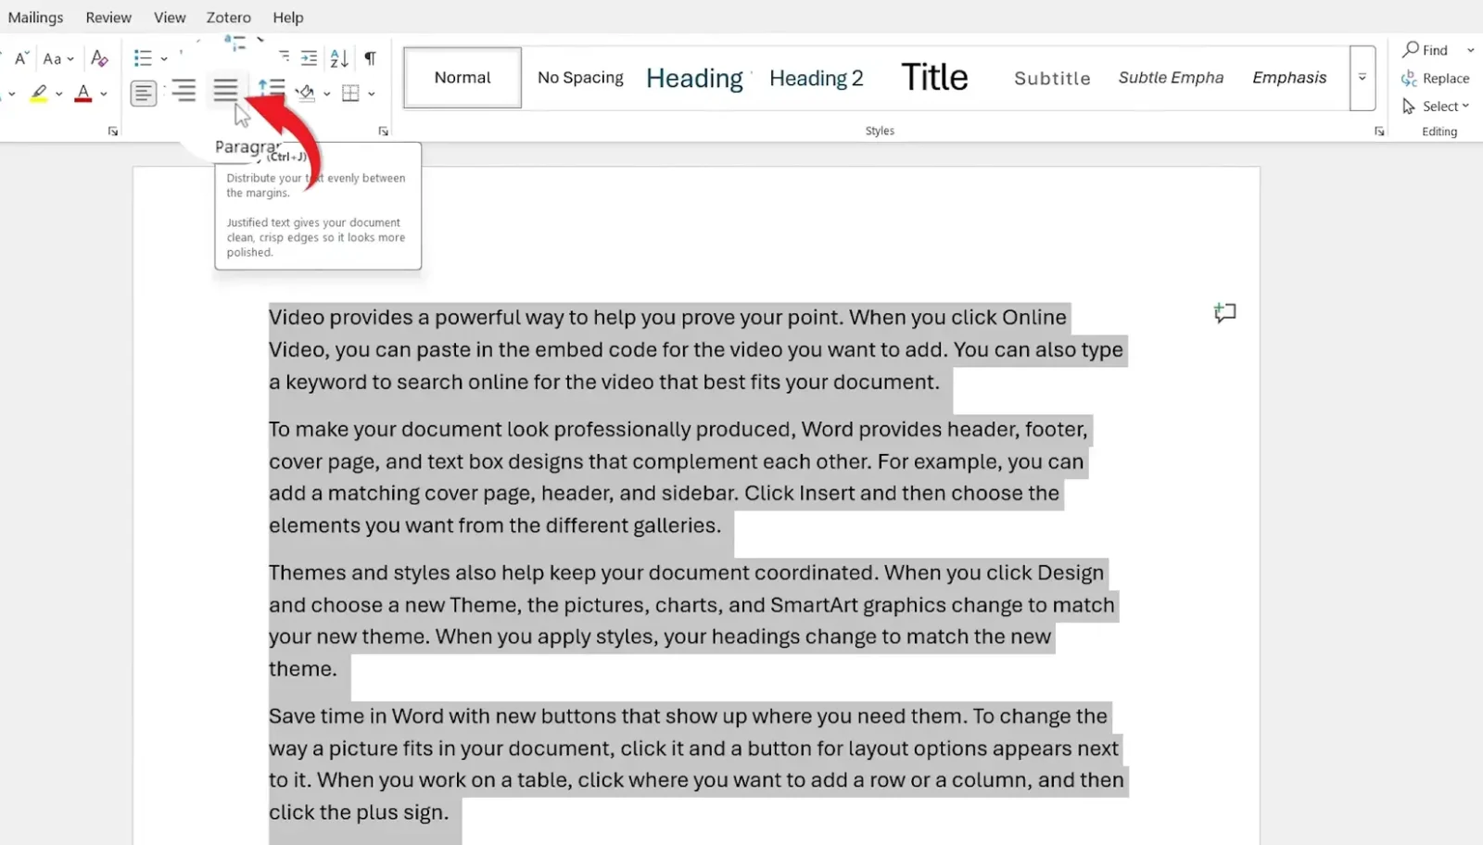The height and width of the screenshot is (845, 1483).
Task: Click the Find magnifier icon
Action: [1411, 49]
